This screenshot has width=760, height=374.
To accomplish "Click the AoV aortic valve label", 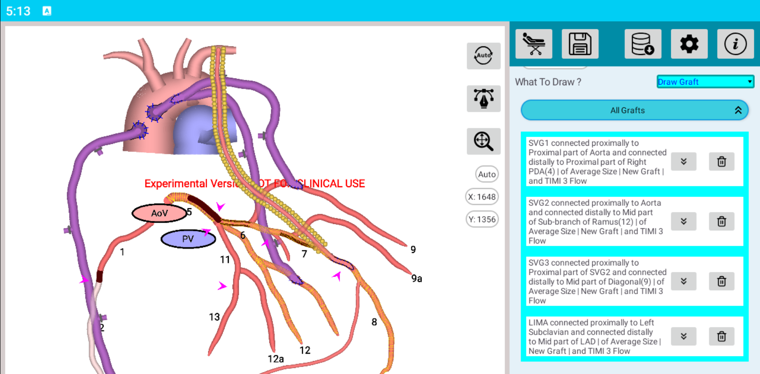I will 159,213.
